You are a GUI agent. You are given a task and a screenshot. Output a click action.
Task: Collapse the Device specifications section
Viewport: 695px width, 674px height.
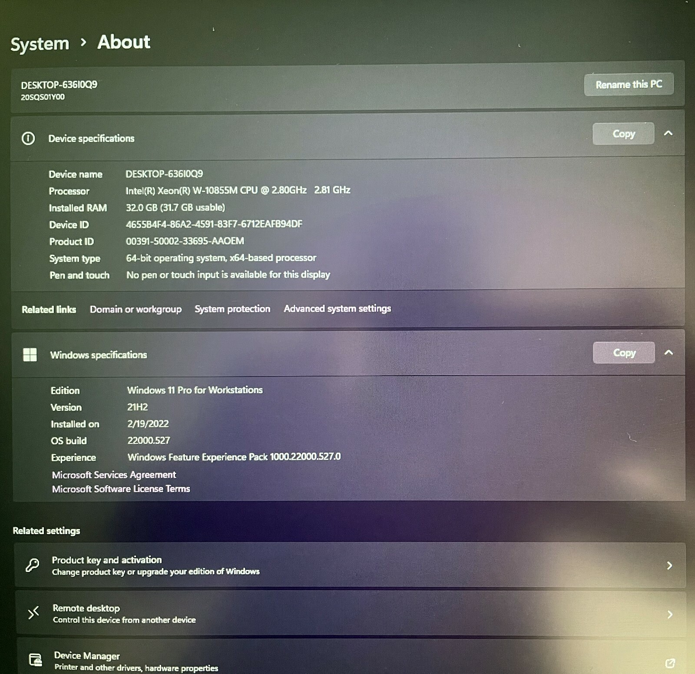click(668, 133)
